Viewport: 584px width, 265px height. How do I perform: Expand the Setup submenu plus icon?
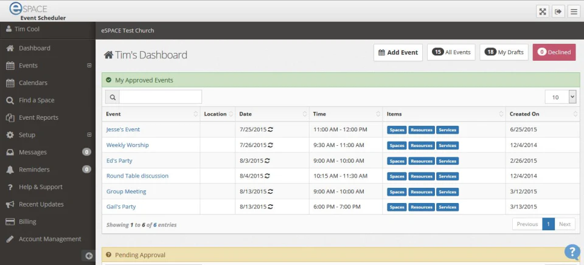click(89, 135)
